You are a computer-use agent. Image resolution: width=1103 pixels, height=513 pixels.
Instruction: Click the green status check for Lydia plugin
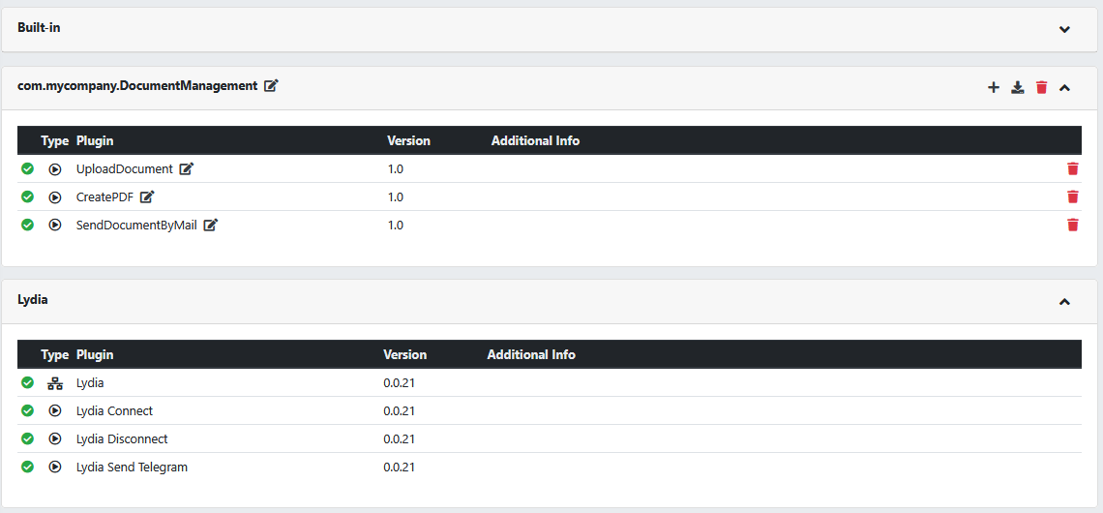coord(27,383)
